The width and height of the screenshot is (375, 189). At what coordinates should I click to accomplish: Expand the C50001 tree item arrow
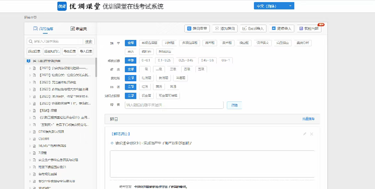pos(30,139)
